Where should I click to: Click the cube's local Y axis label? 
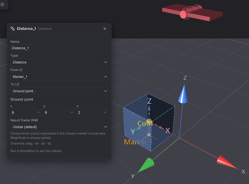[x=133, y=132]
